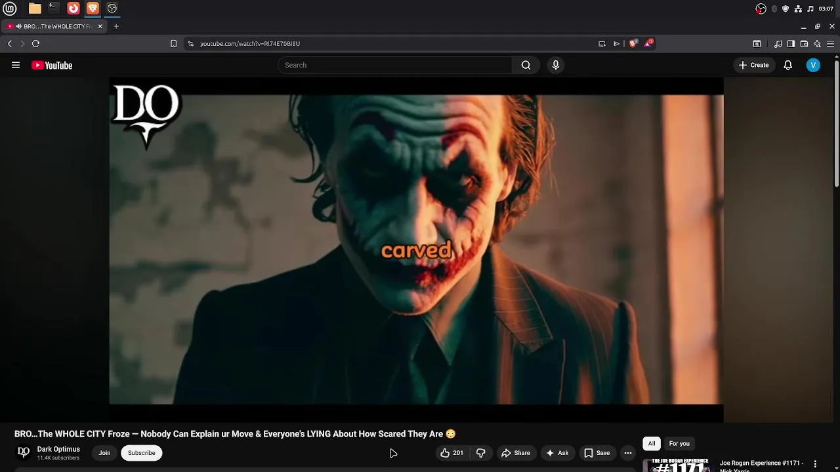This screenshot has width=840, height=472.
Task: Go back to the previous page
Action: coord(10,43)
